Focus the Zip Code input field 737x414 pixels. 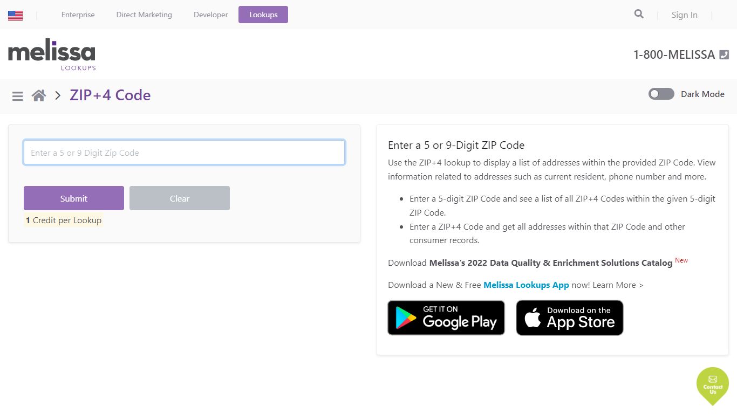tap(184, 153)
